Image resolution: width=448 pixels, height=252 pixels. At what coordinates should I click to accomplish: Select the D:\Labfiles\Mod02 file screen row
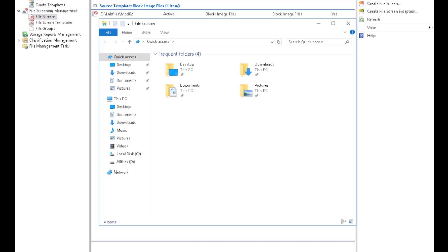point(223,14)
